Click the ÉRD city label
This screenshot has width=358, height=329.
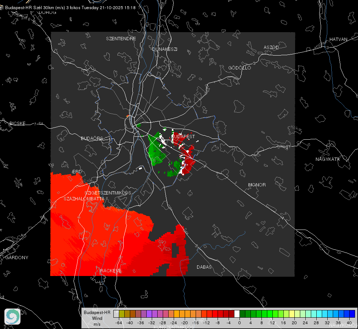coord(77,172)
